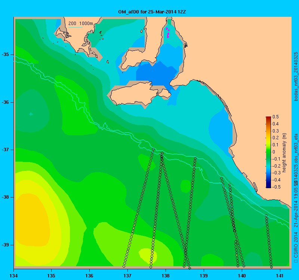
Task: Click the longitude axis label 135
Action: pos(51,276)
